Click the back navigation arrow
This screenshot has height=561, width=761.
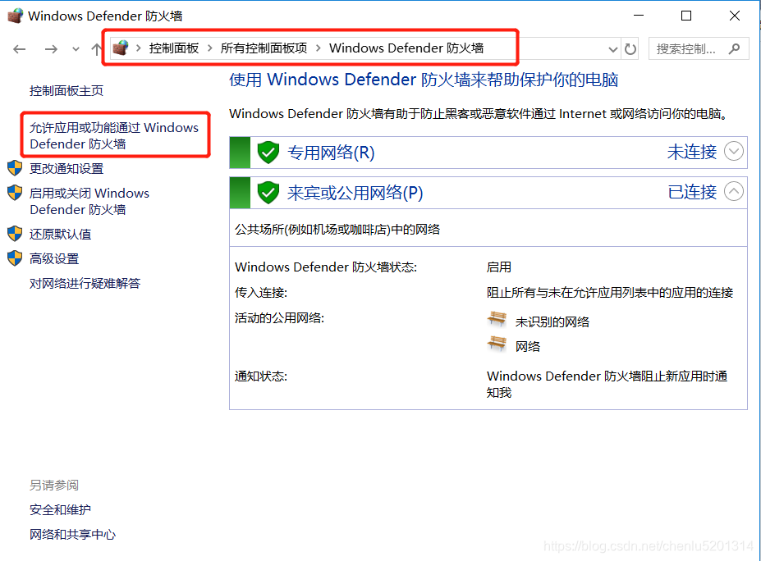pyautogui.click(x=20, y=49)
